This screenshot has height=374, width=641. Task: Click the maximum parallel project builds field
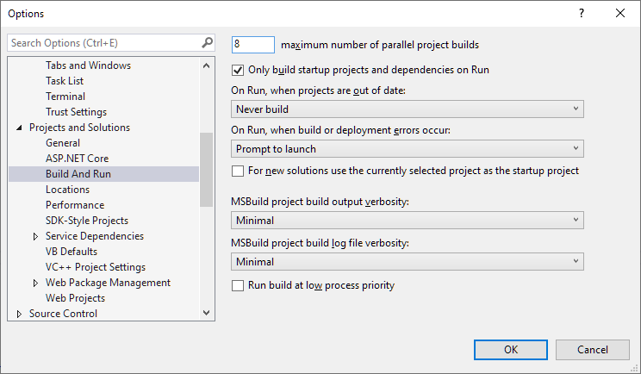tap(253, 44)
